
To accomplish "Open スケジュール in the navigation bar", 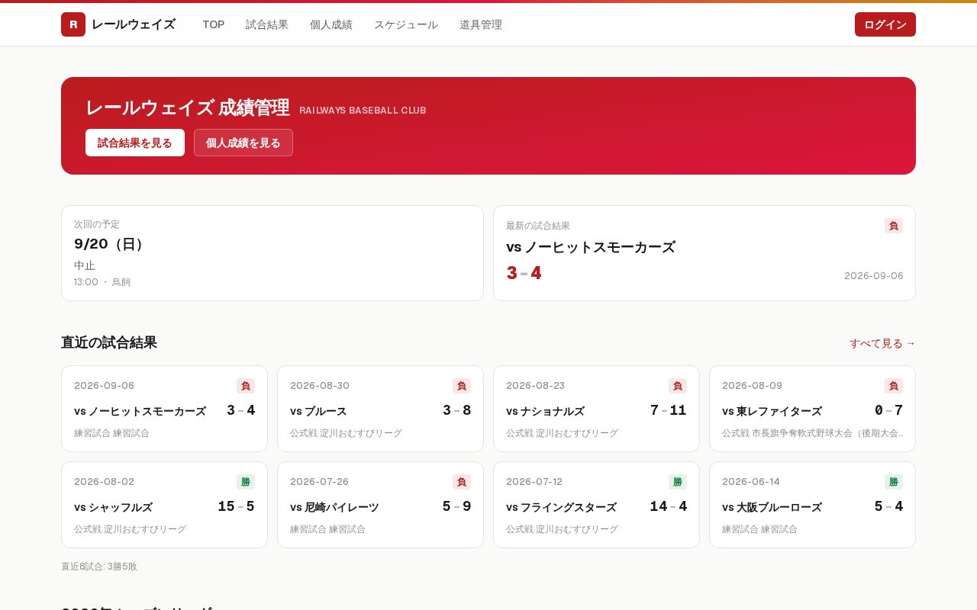I will click(x=406, y=24).
